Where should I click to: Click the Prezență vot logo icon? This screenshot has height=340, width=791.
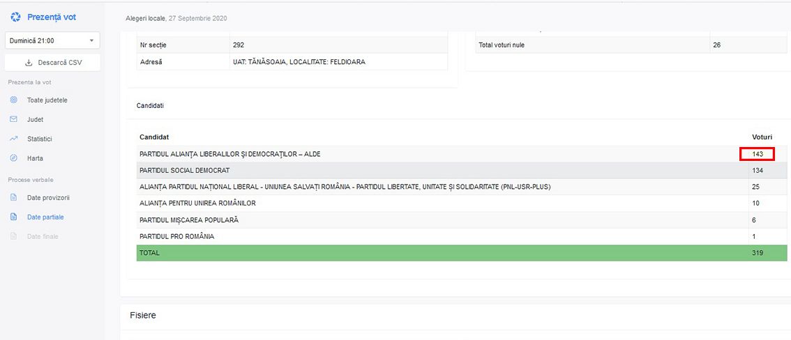(x=15, y=17)
